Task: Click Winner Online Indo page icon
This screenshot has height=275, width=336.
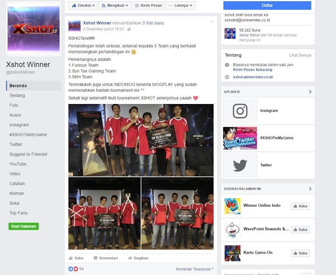Action: [x=233, y=206]
